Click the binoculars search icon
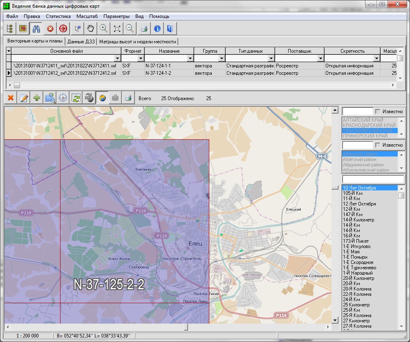The width and height of the screenshot is (410, 342). click(36, 29)
